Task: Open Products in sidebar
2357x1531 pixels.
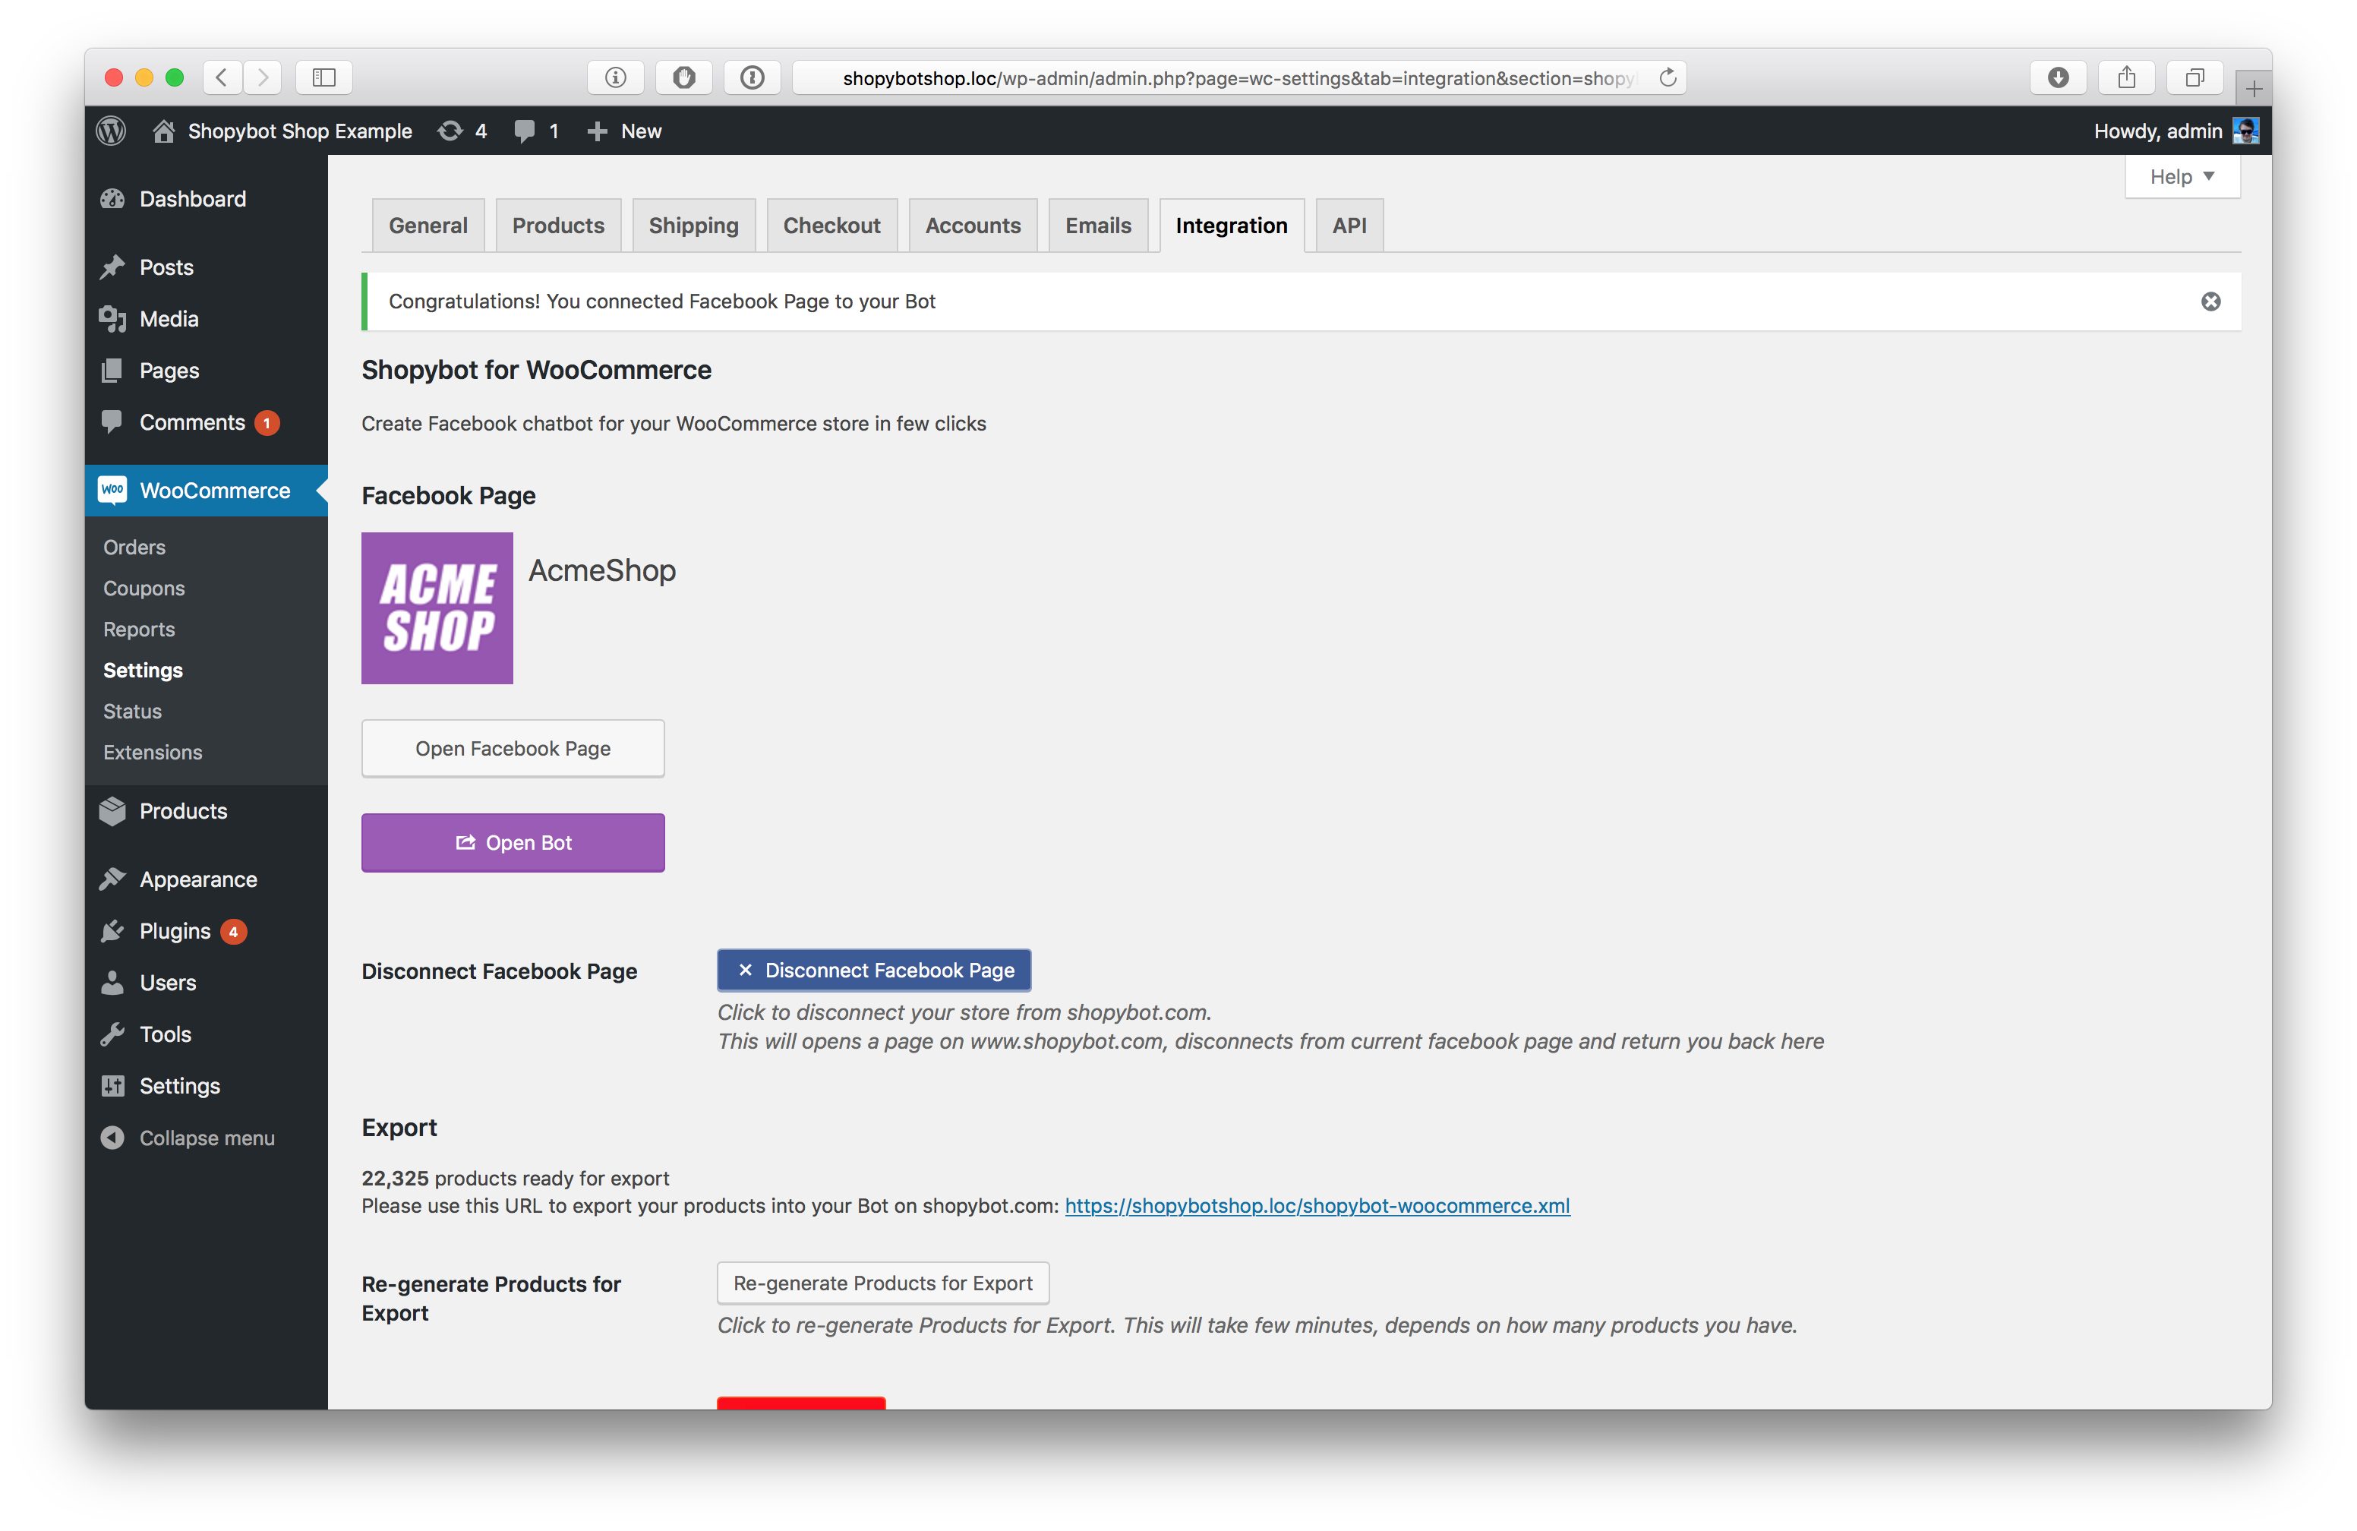Action: click(206, 811)
